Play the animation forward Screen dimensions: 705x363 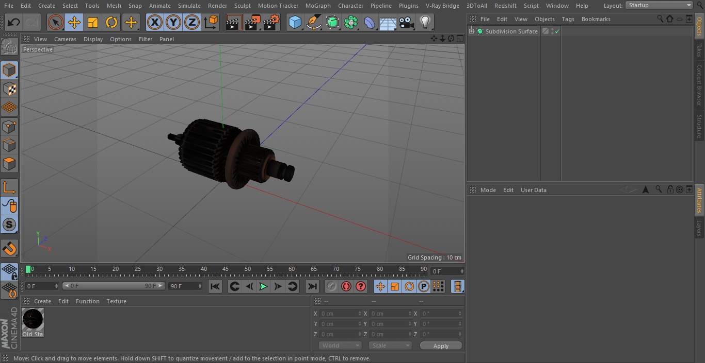click(263, 286)
